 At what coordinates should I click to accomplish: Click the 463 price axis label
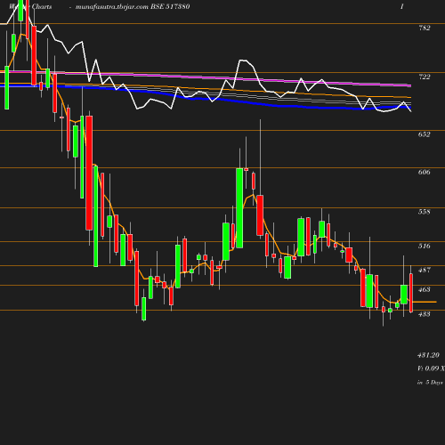(x=424, y=289)
